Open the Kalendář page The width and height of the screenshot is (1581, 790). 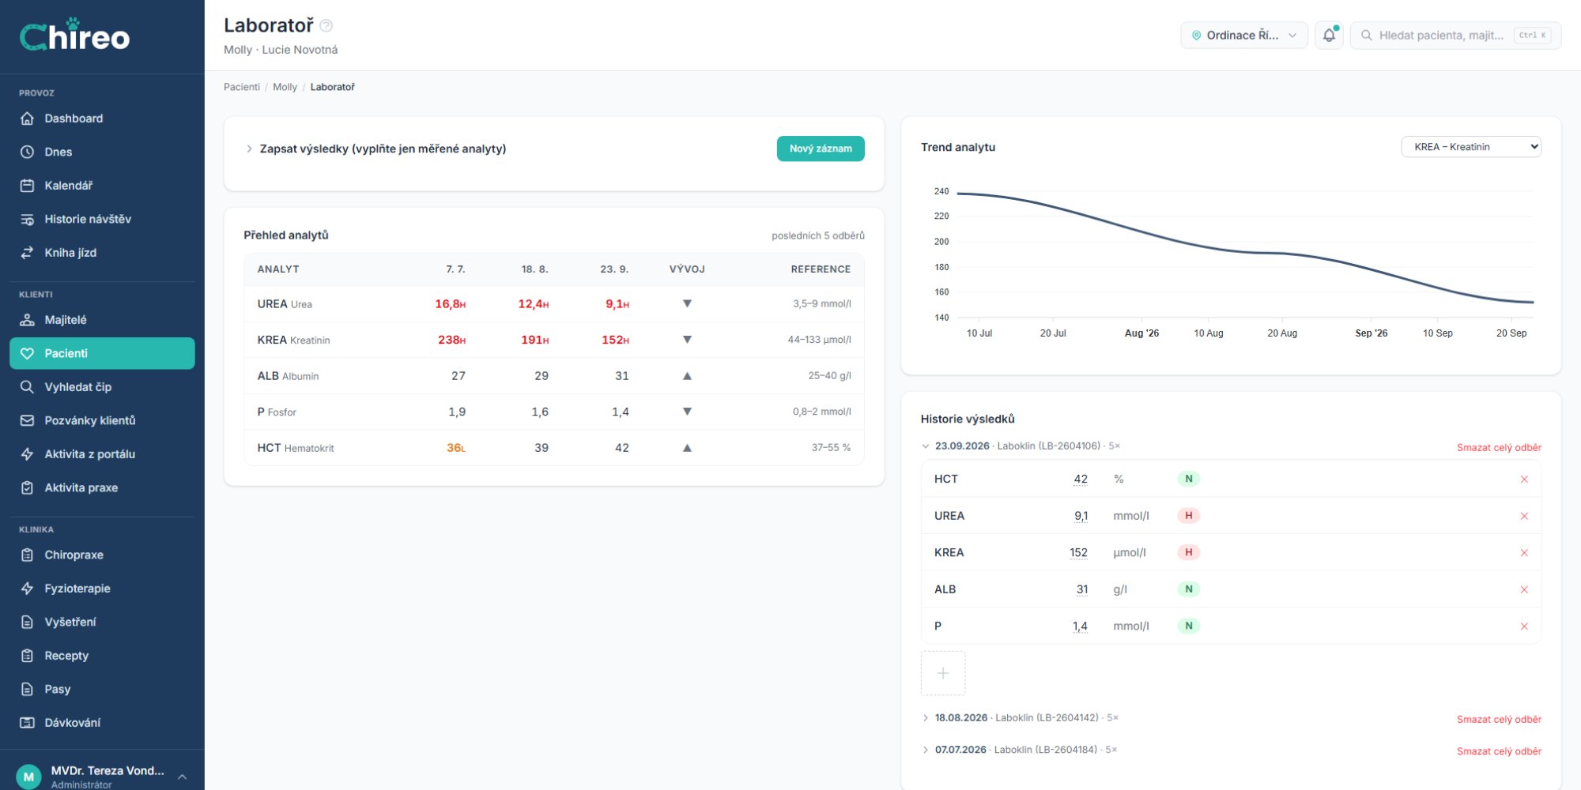102,186
